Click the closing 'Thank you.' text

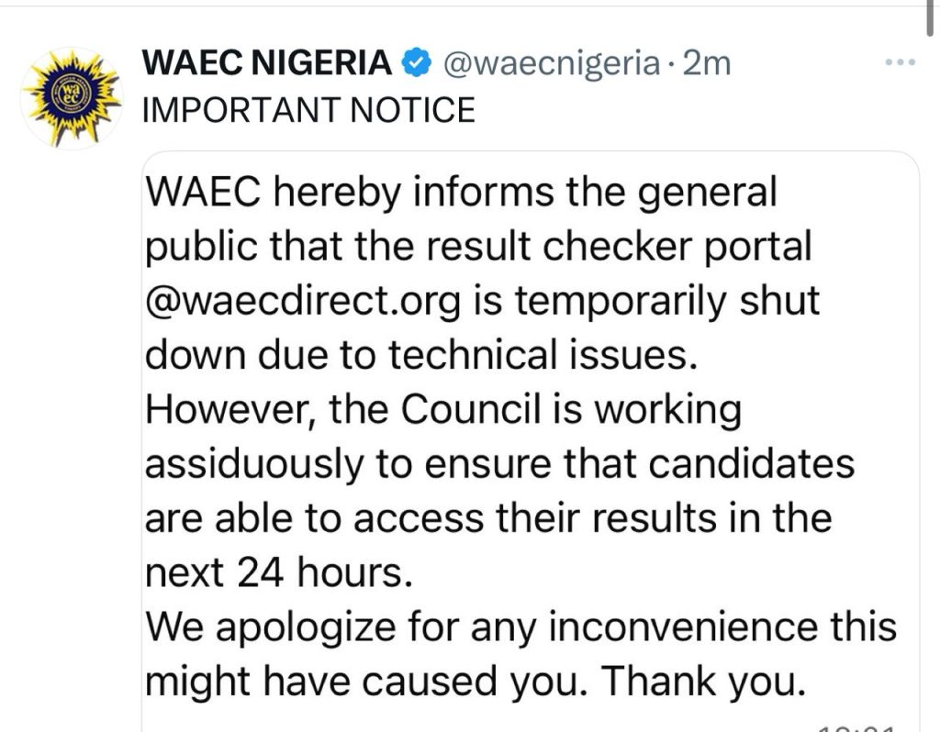pyautogui.click(x=704, y=682)
